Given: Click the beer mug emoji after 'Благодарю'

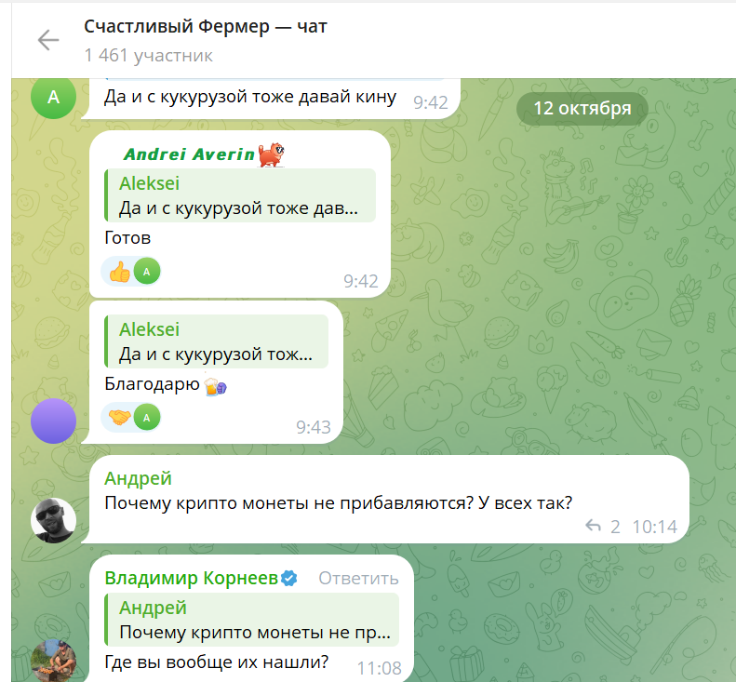Looking at the screenshot, I should click(216, 385).
